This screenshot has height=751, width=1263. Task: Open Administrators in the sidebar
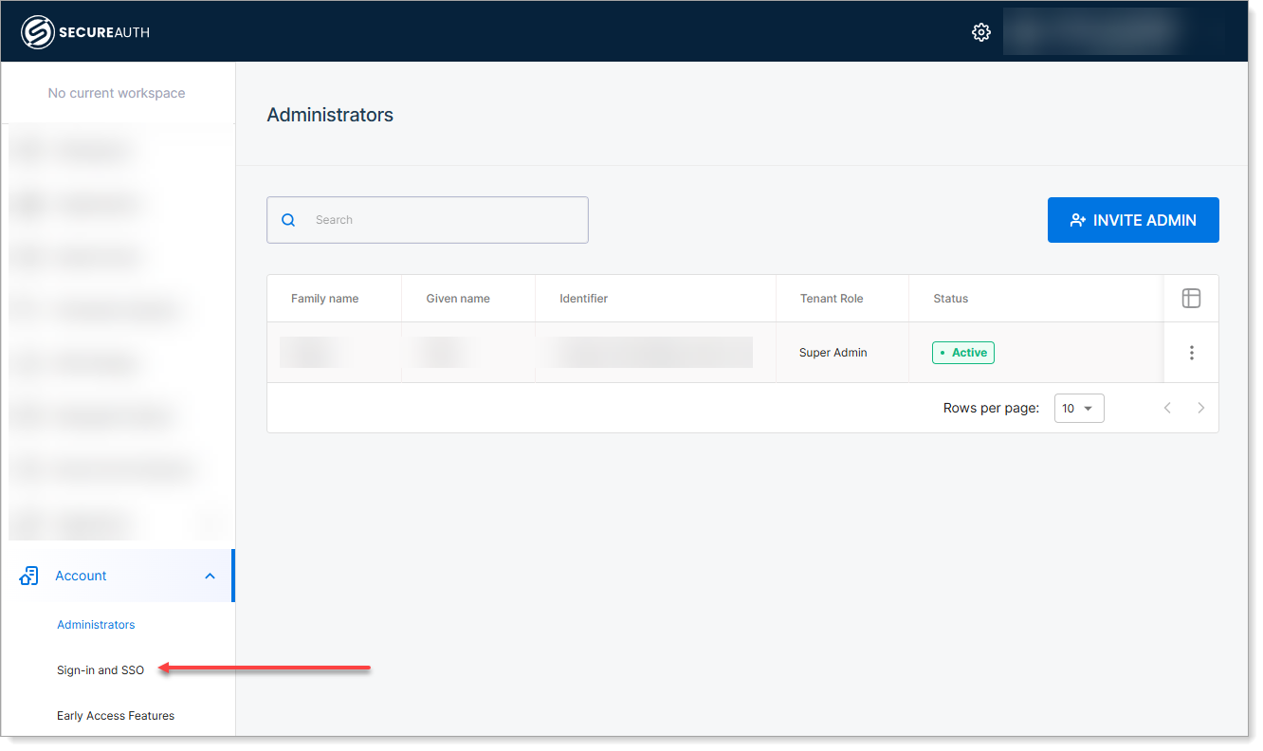tap(96, 625)
